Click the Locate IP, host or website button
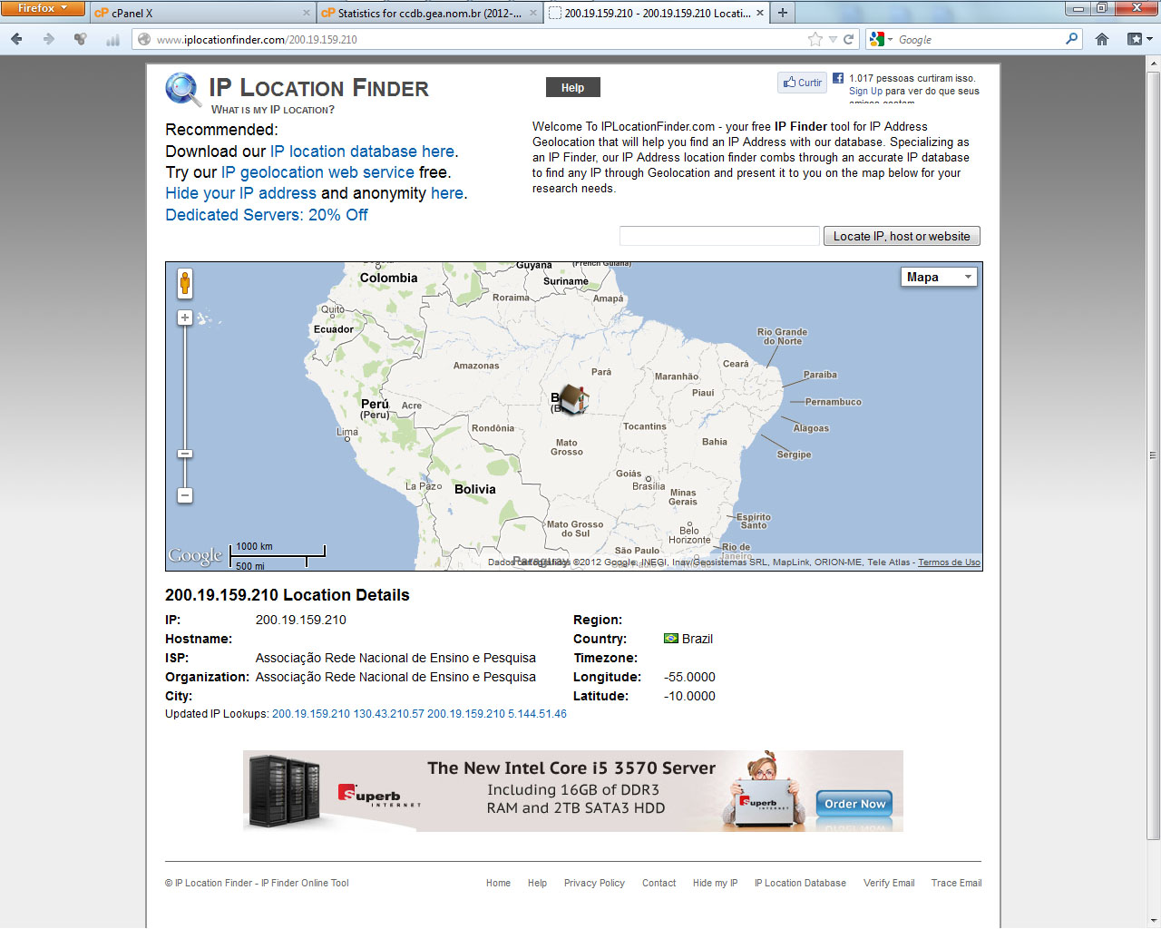The width and height of the screenshot is (1161, 929). pos(902,236)
